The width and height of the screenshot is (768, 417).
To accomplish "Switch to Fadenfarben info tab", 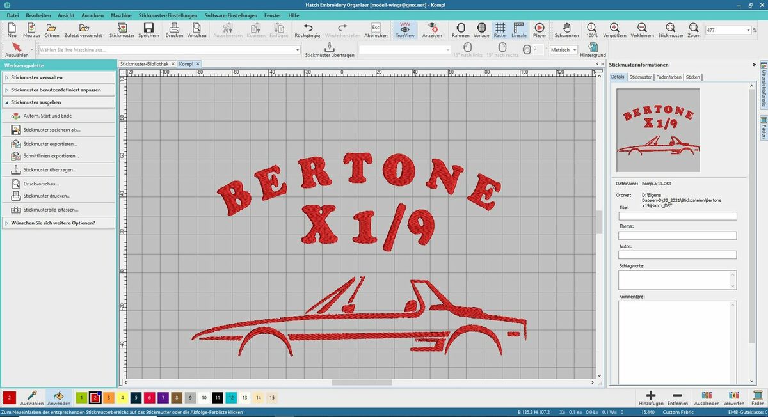I will coord(669,77).
